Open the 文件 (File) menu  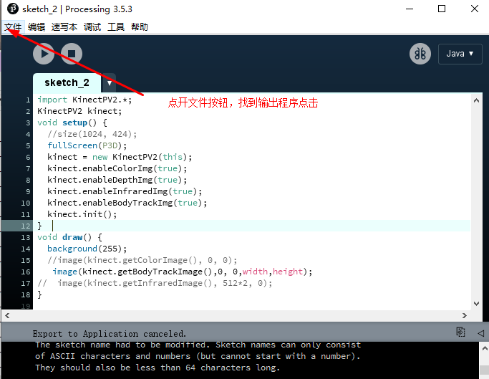click(x=13, y=27)
